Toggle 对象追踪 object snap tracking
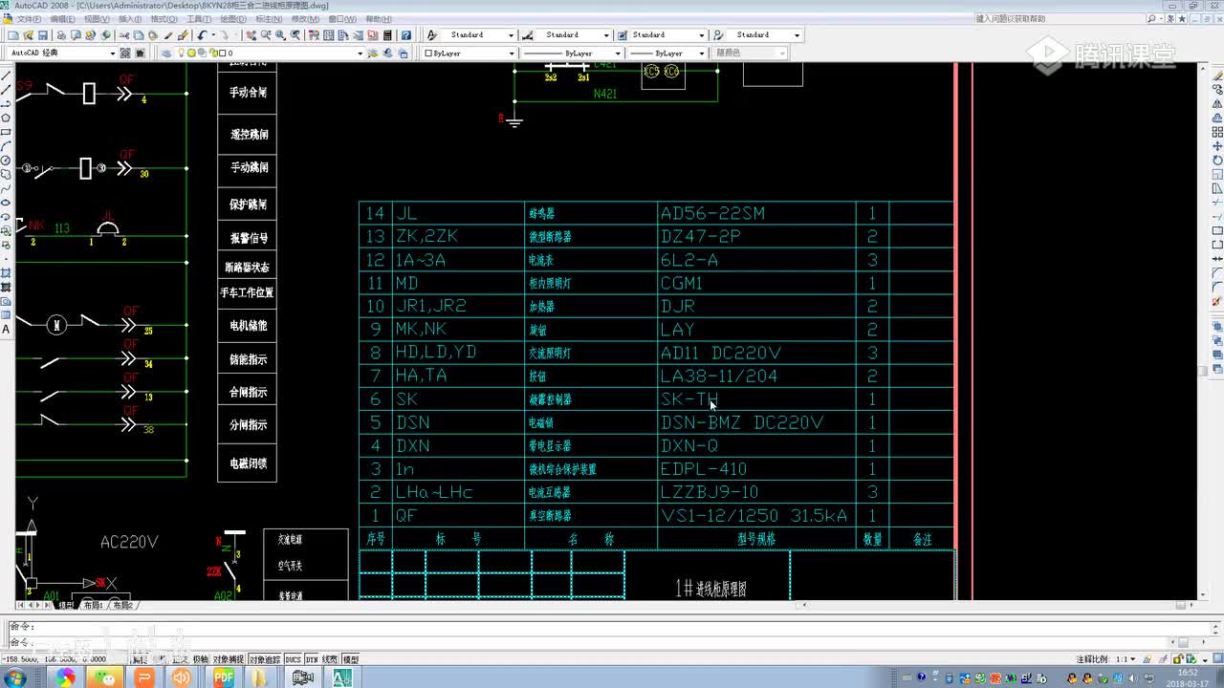This screenshot has height=688, width=1224. (x=265, y=659)
